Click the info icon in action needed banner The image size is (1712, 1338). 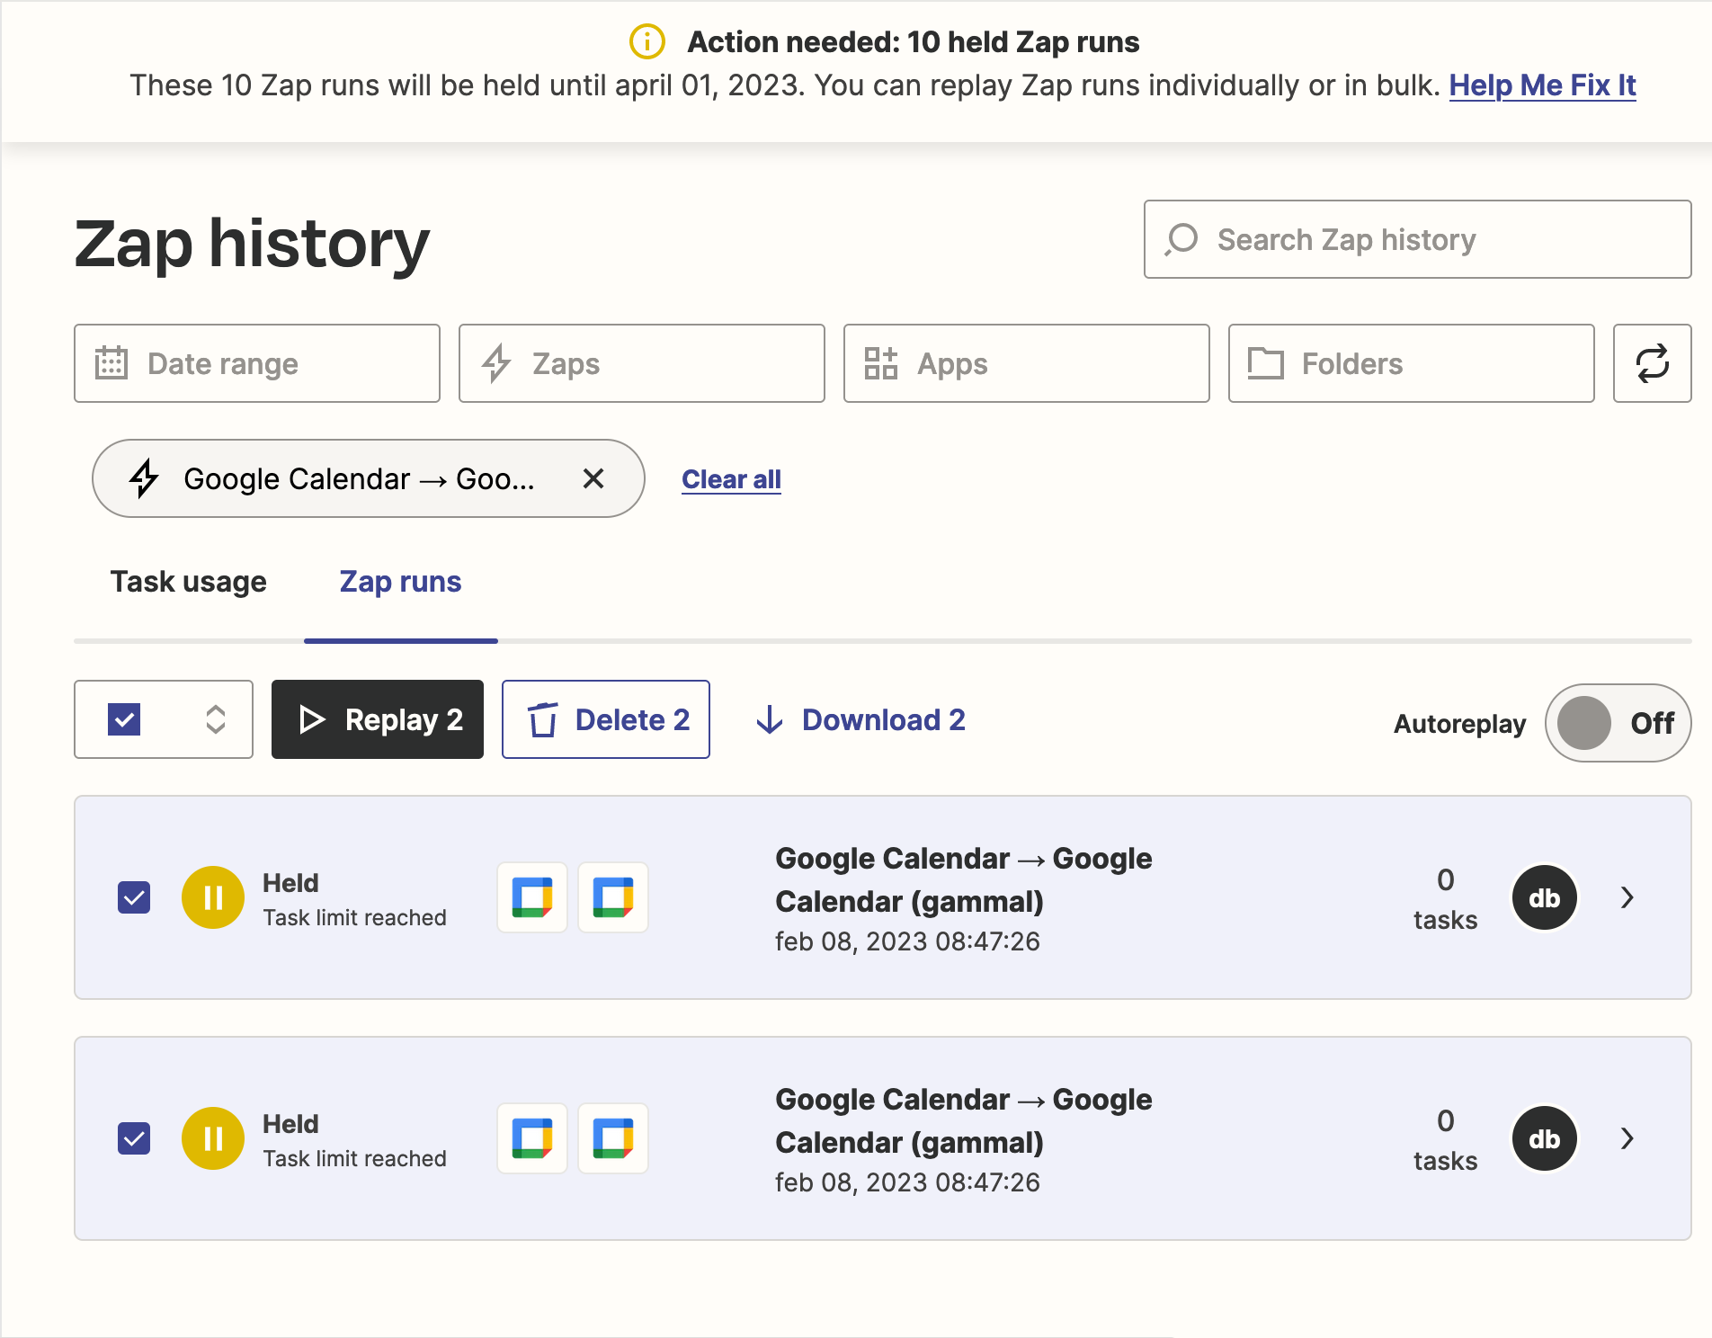tap(646, 41)
